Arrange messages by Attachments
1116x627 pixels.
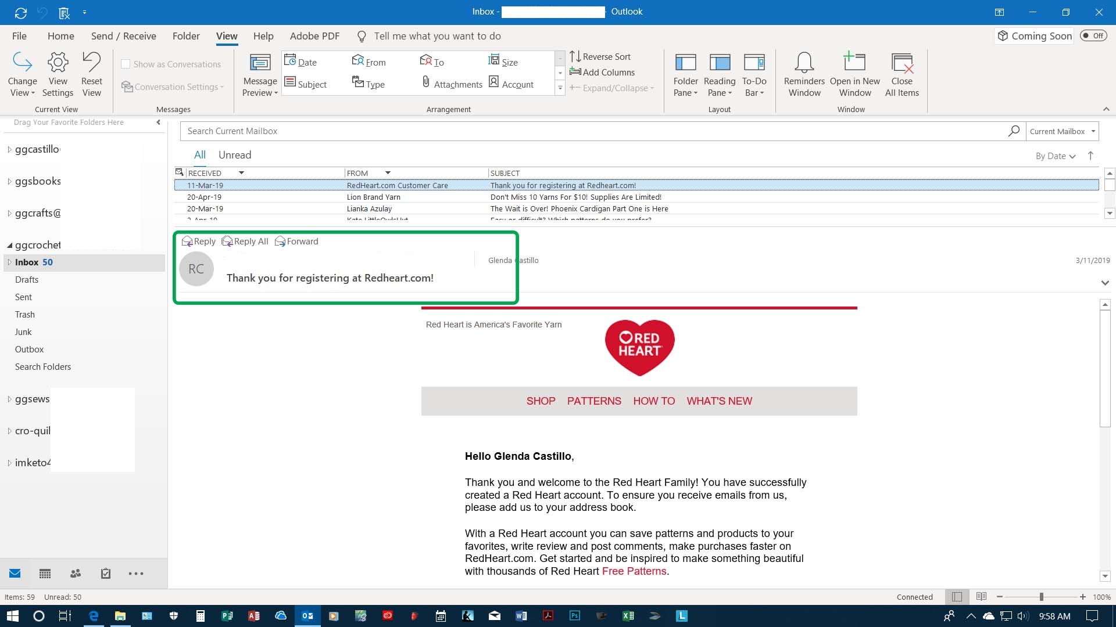click(x=452, y=84)
